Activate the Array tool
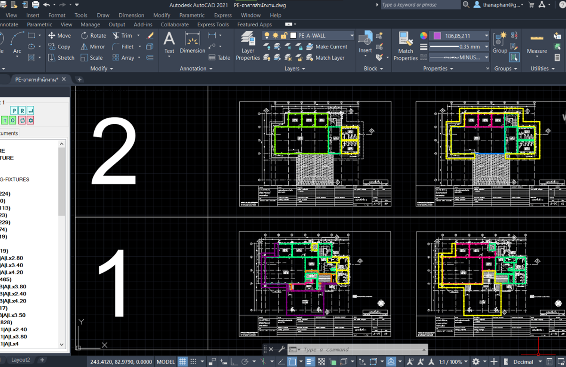566x367 pixels. tap(123, 57)
